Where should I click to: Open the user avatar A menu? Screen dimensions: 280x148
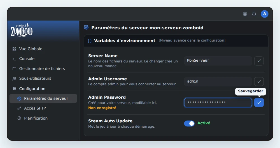pos(265,14)
